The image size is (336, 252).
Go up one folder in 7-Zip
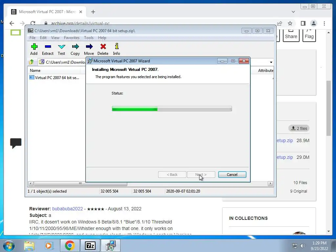point(31,62)
